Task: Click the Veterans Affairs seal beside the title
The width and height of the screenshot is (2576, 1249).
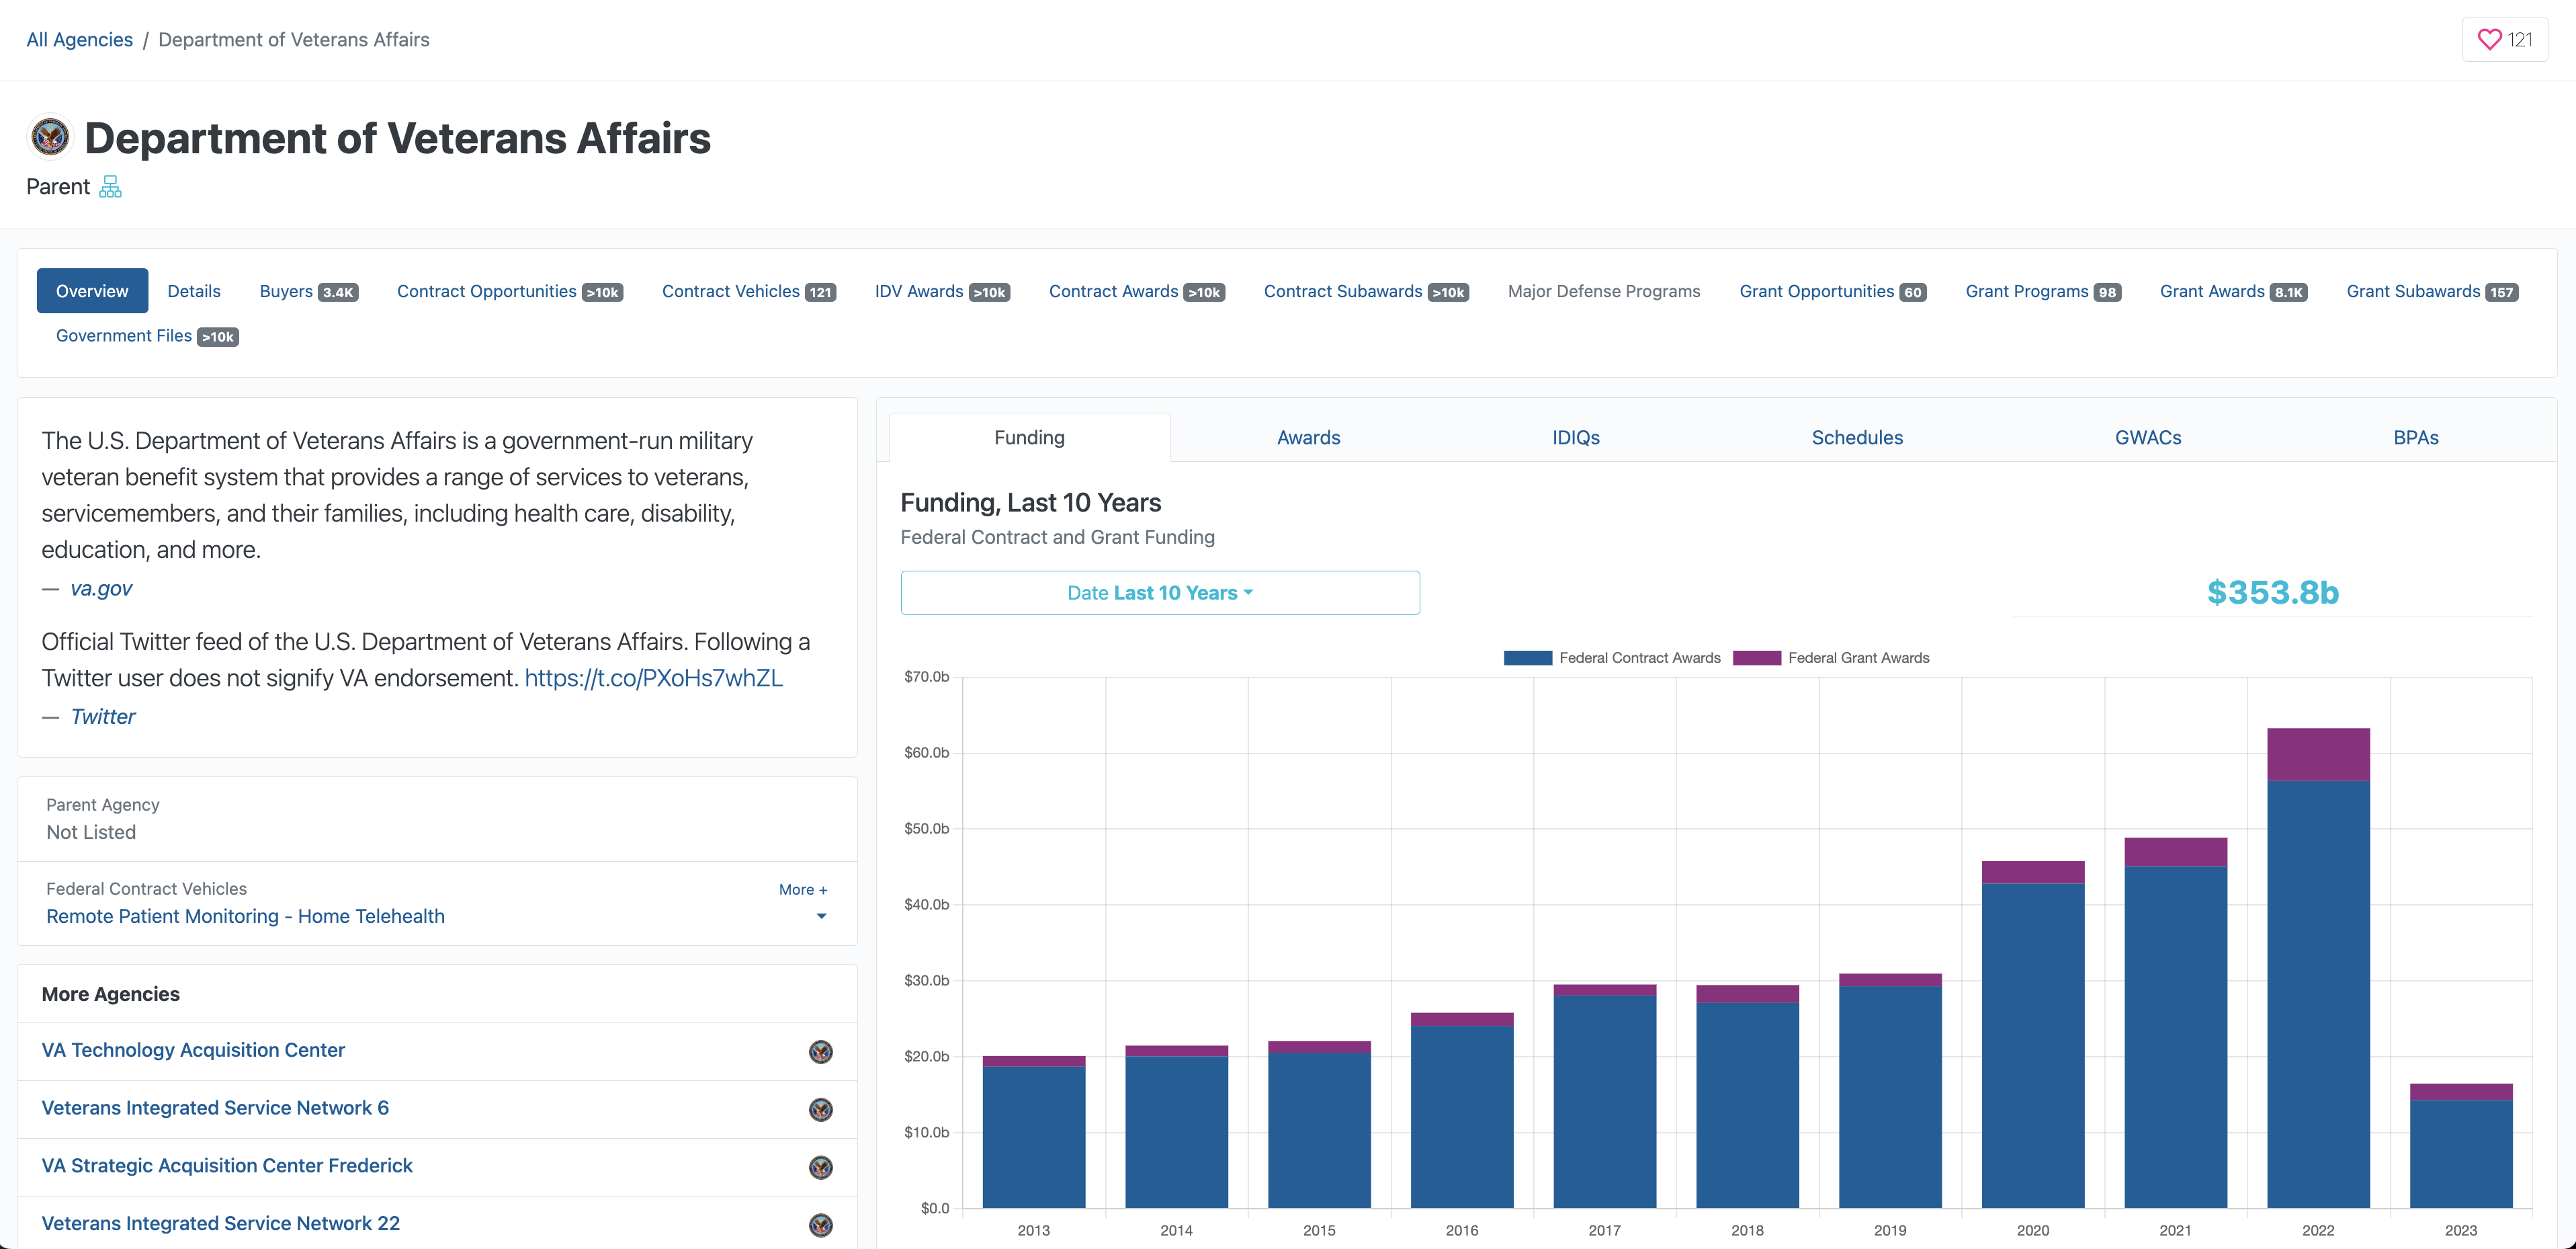Action: (x=50, y=137)
